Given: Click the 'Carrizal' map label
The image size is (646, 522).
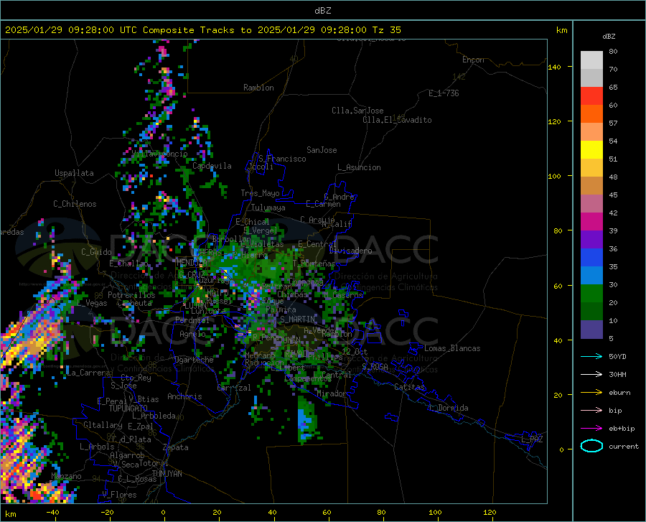Looking at the screenshot, I should [234, 388].
